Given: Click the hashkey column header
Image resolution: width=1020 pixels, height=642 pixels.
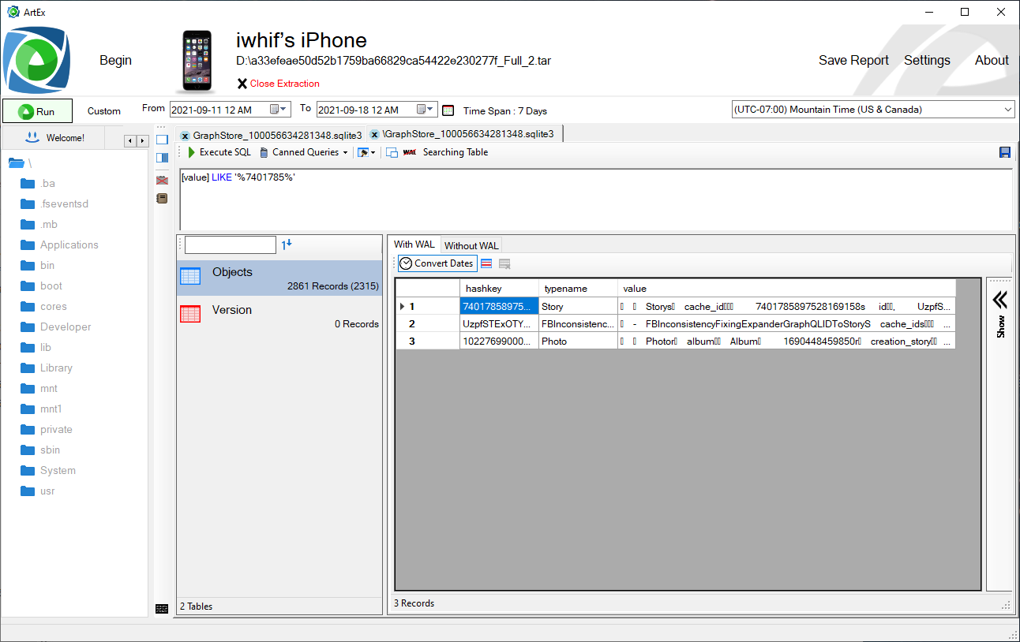Looking at the screenshot, I should (499, 288).
